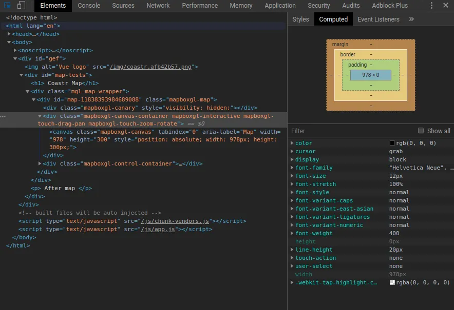Switch to the Console tab
The width and height of the screenshot is (454, 310).
[x=89, y=6]
